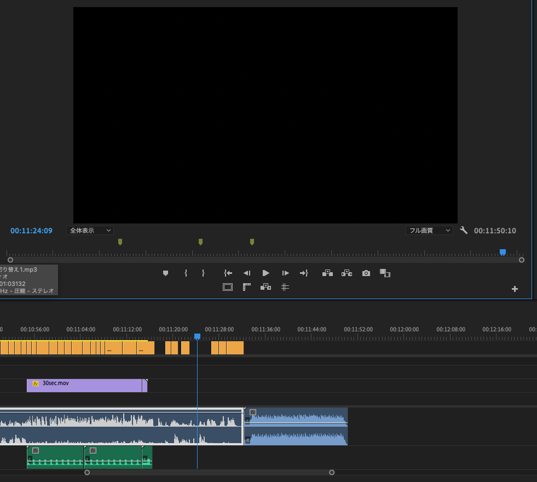Click the Extract button
Image resolution: width=537 pixels, height=482 pixels.
pyautogui.click(x=347, y=273)
